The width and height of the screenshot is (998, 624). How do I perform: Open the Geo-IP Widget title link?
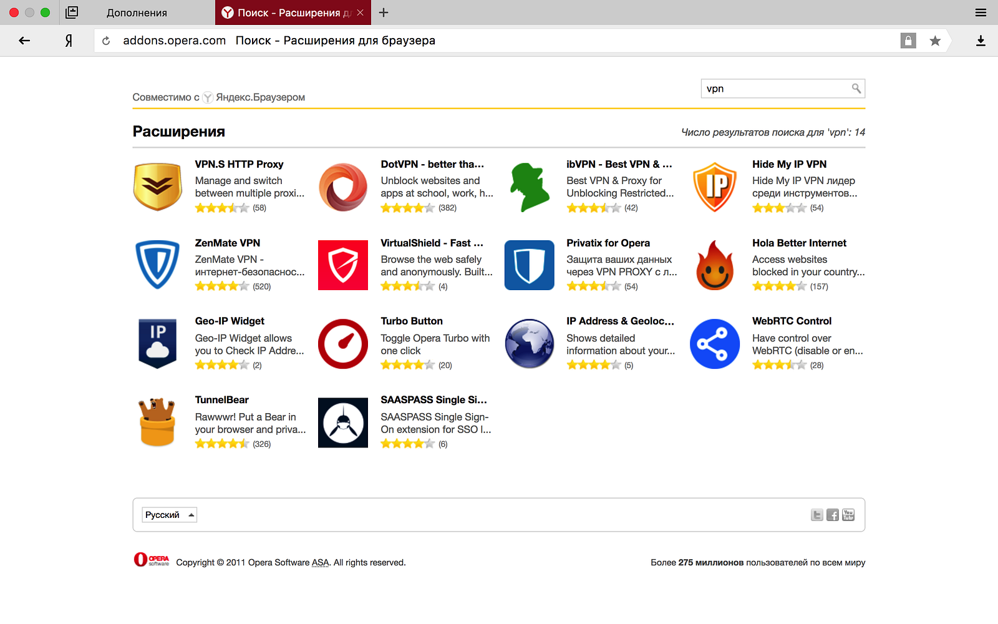point(230,321)
